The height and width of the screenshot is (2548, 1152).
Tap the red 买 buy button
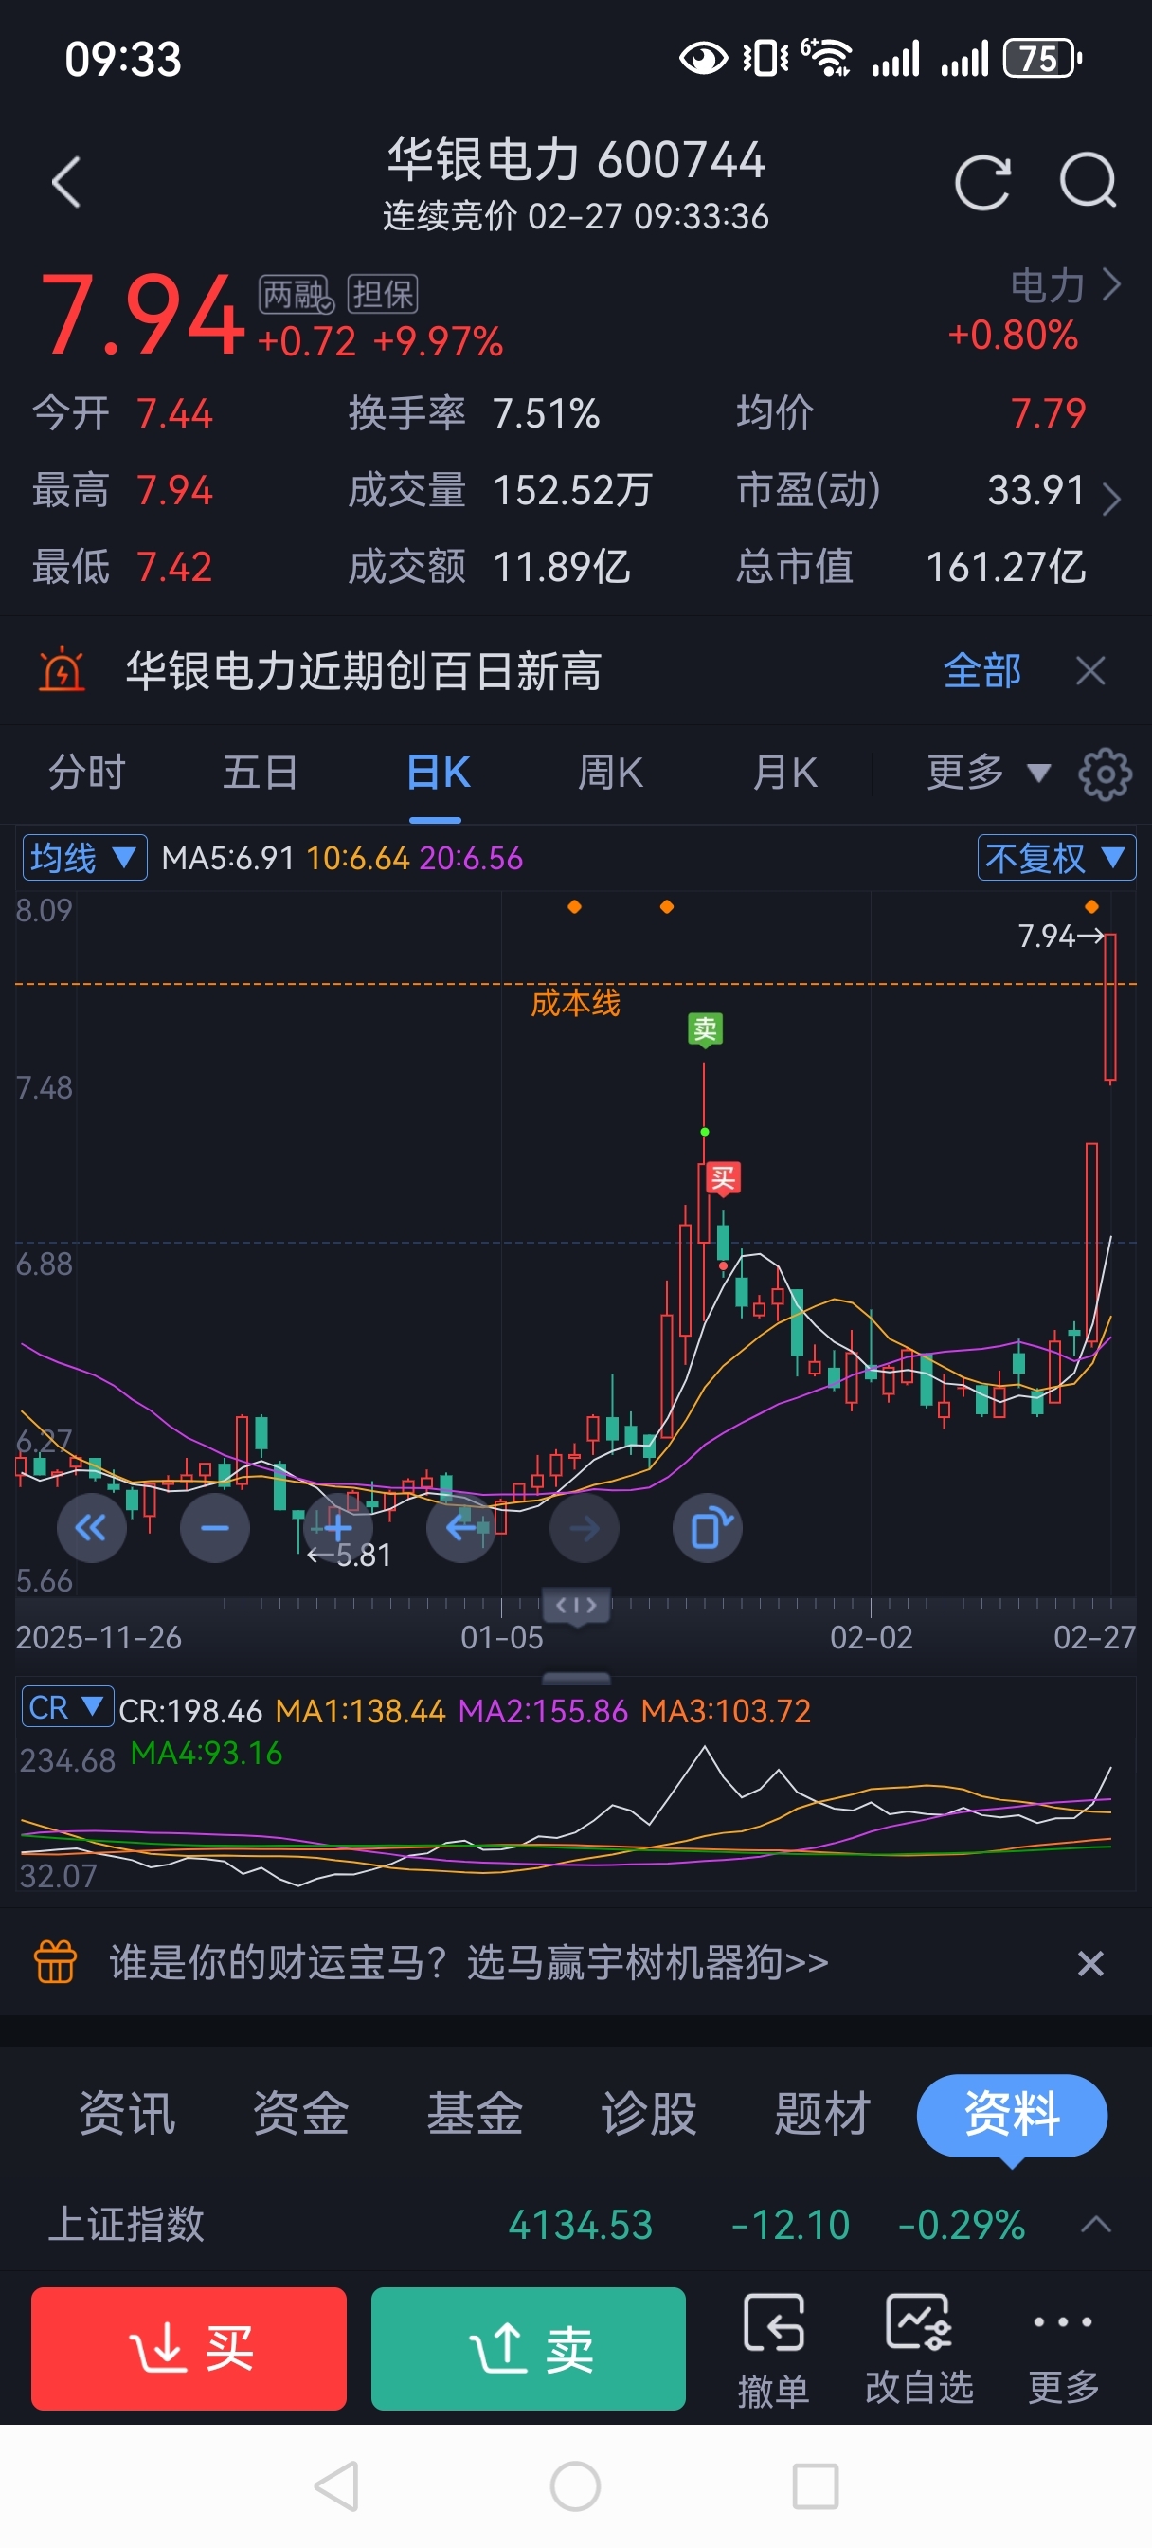189,2348
